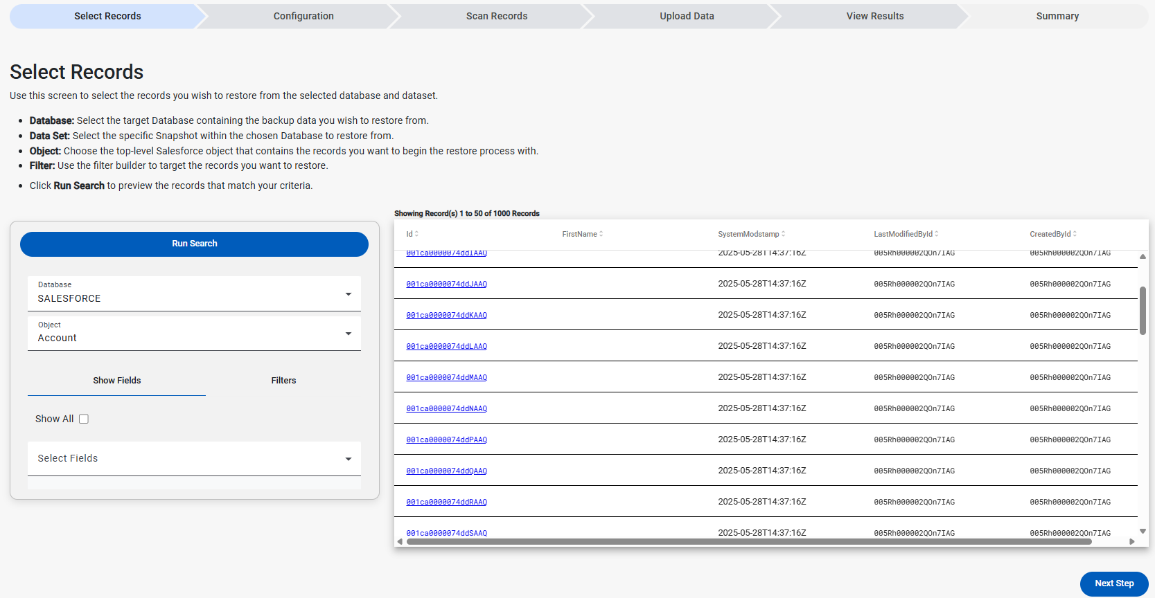Open record link 001ca0000074ddMAAQ
This screenshot has width=1155, height=598.
pos(446,378)
